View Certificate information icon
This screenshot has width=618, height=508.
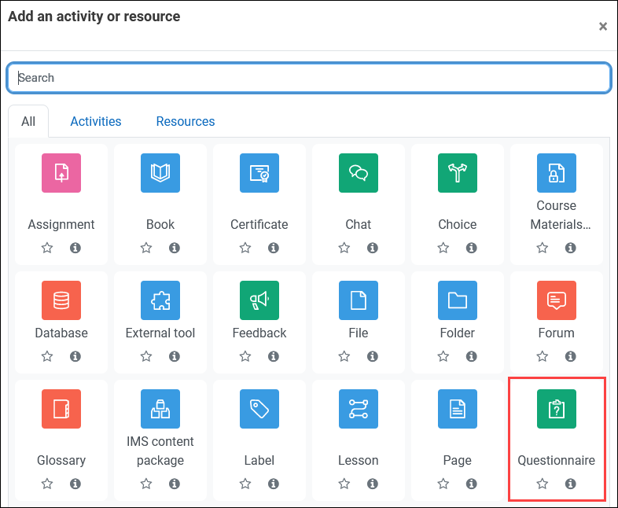coord(274,248)
